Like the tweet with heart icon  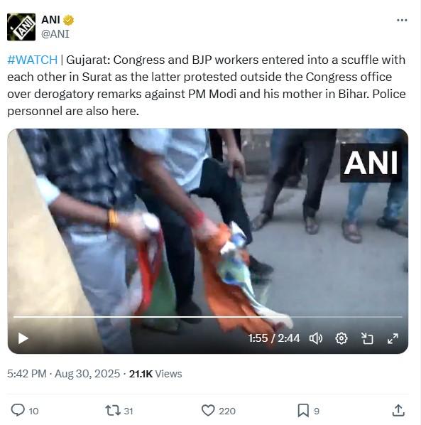(x=208, y=410)
